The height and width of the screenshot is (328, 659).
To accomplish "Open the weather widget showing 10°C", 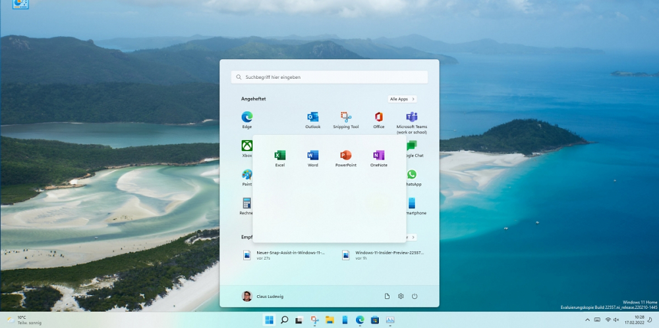I will [24, 320].
